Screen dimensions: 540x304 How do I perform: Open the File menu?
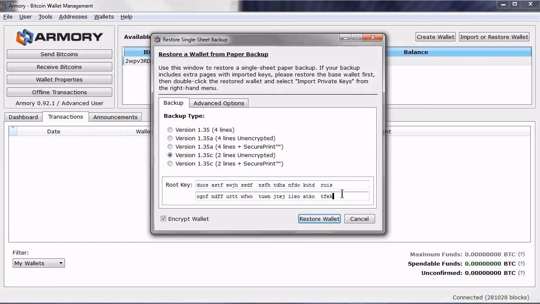[8, 17]
